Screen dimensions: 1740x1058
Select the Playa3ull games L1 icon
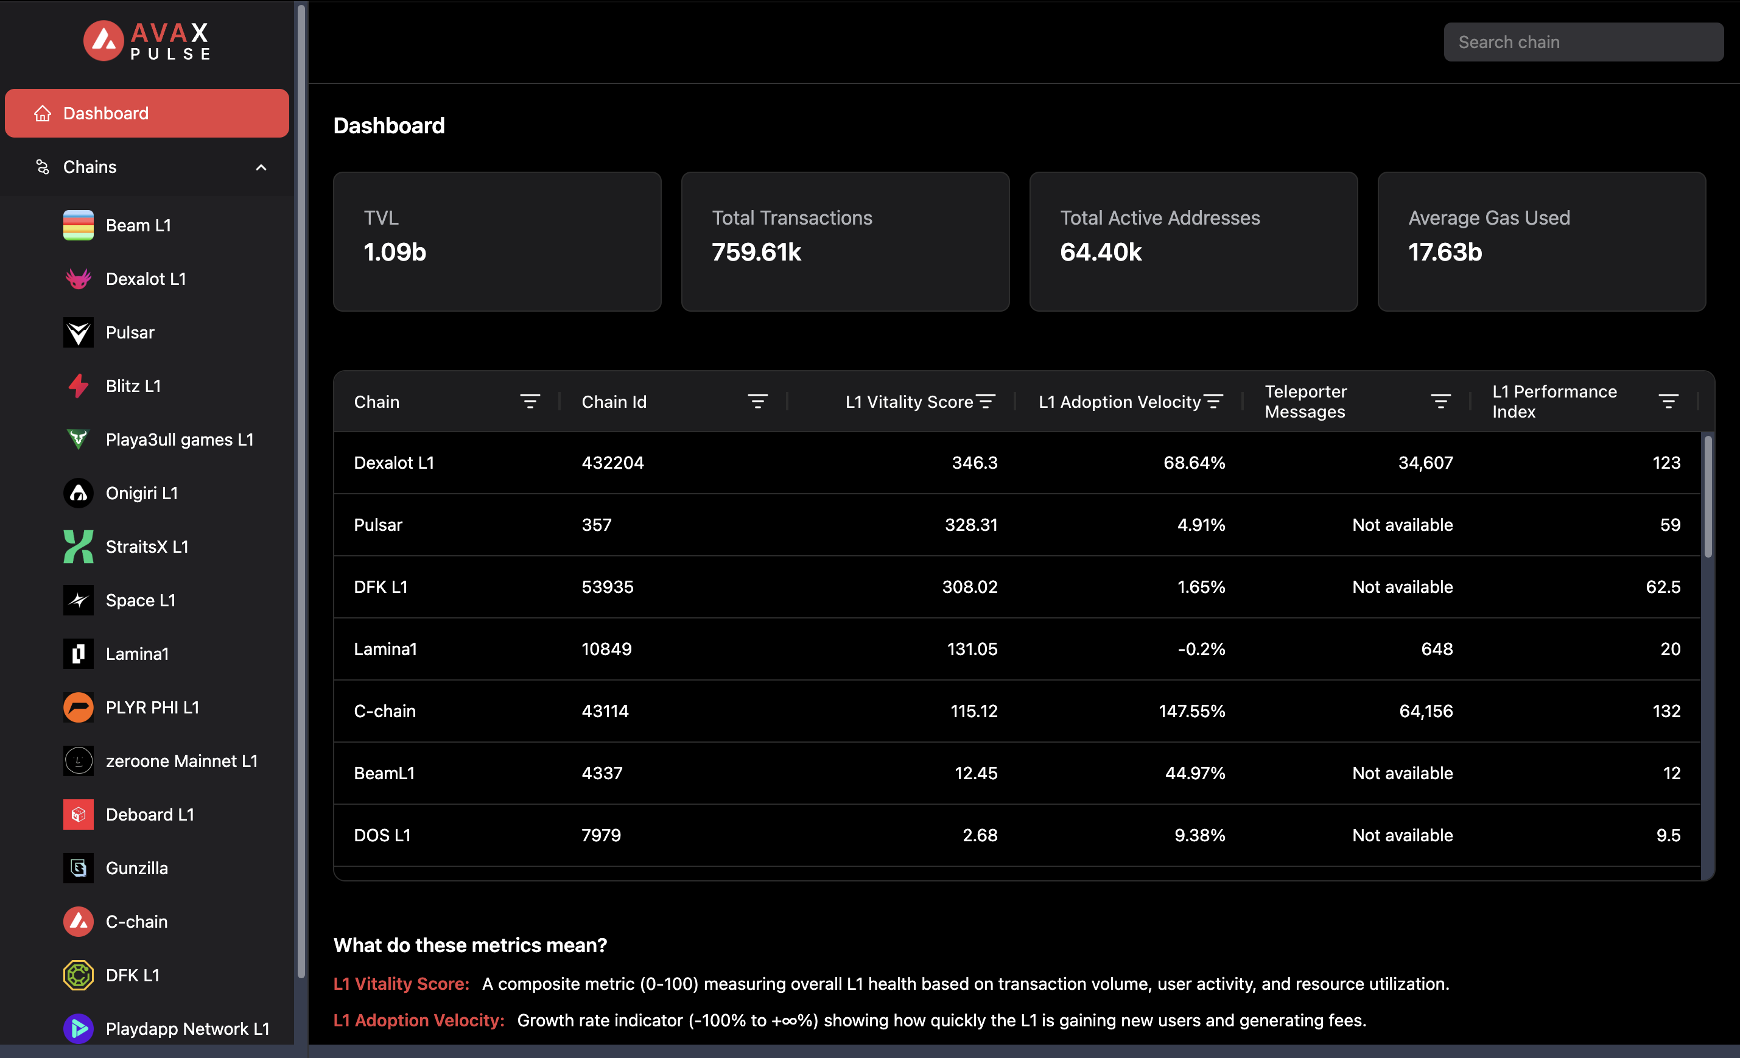[x=79, y=440]
